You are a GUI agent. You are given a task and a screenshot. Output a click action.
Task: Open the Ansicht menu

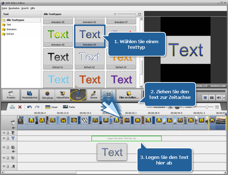pos(25,8)
